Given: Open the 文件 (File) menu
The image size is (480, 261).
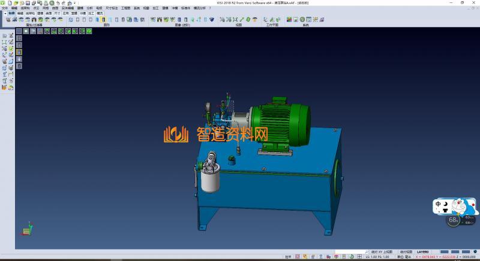Looking at the screenshot, I should click(x=5, y=8).
